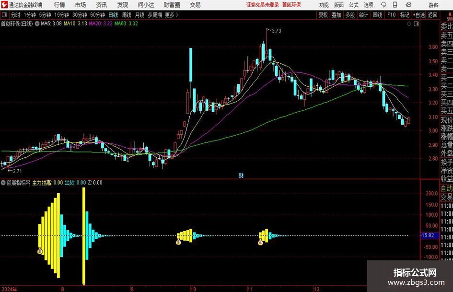Screen dimensions: 453x292
Task: Open the F10 company info button
Action: point(392,15)
